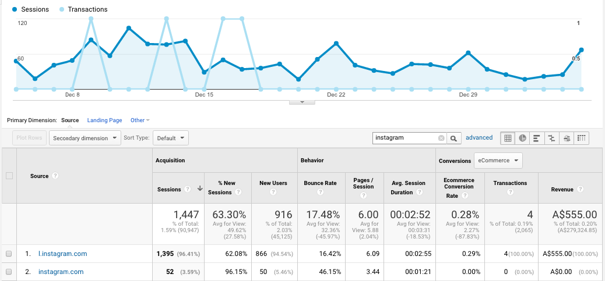
Task: Switch to Performance bar view icon
Action: point(537,138)
